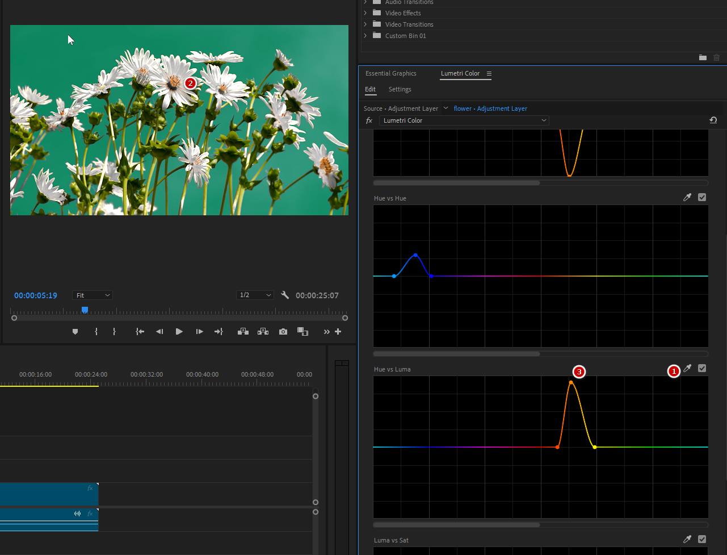Play the sequence in the program monitor

pyautogui.click(x=179, y=332)
